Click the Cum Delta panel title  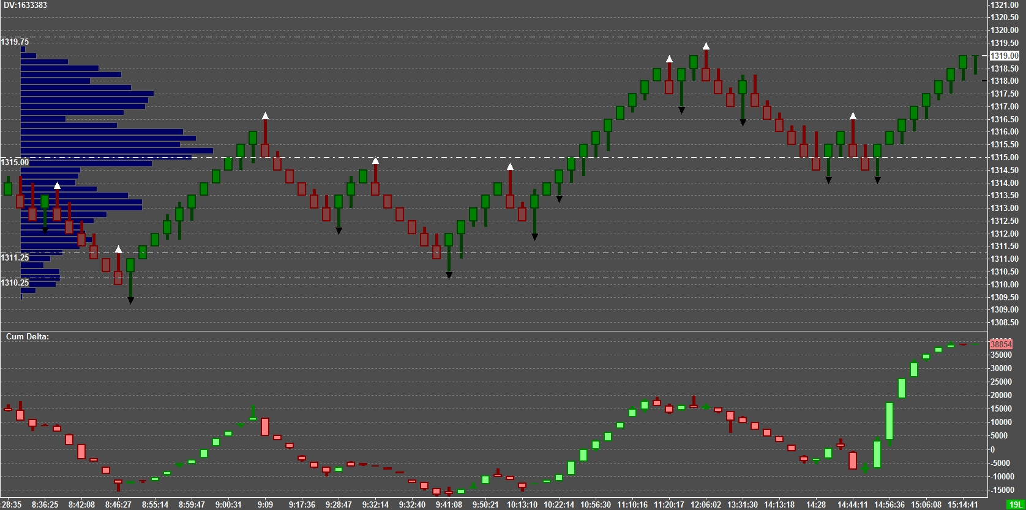pyautogui.click(x=28, y=336)
